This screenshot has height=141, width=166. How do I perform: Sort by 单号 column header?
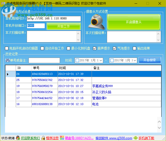45,68
